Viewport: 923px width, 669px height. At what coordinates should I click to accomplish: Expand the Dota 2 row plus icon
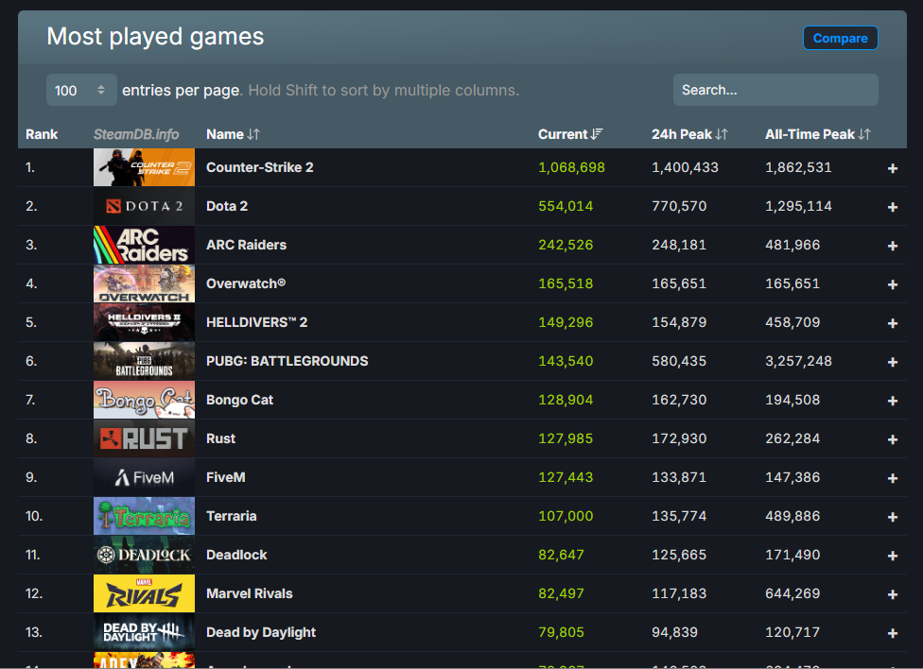pos(893,207)
